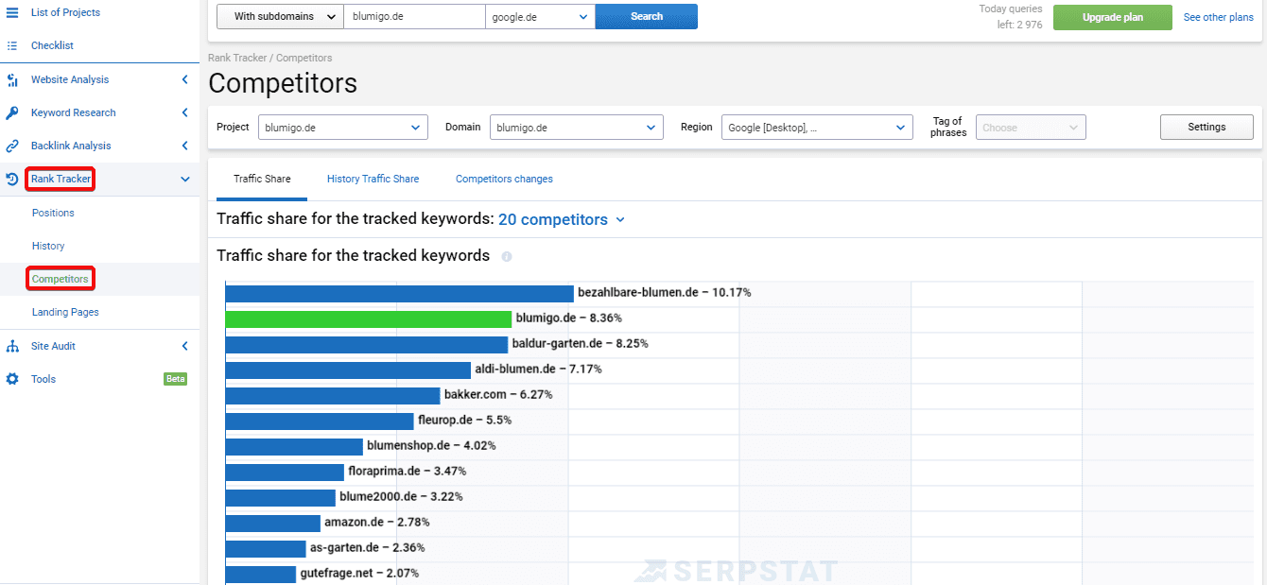
Task: Open the Project dropdown showing blumigo.de
Action: (x=343, y=128)
